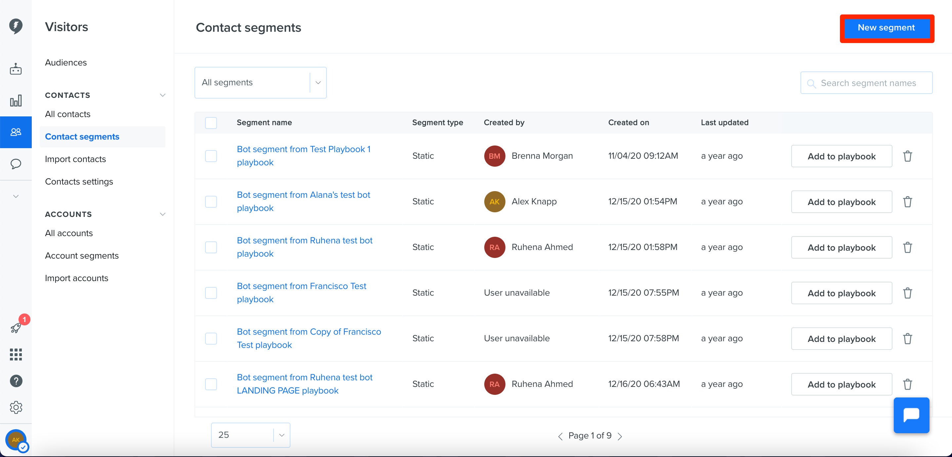Check the Ruhena test bot playbook row
The width and height of the screenshot is (952, 457).
[x=211, y=247]
